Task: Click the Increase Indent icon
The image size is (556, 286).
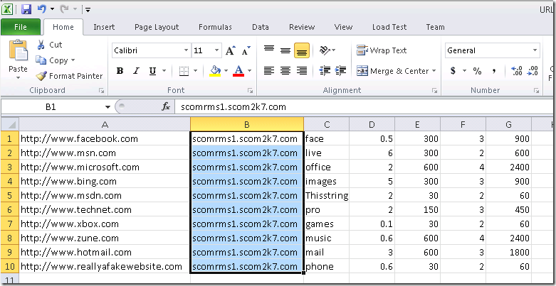Action: (x=340, y=71)
